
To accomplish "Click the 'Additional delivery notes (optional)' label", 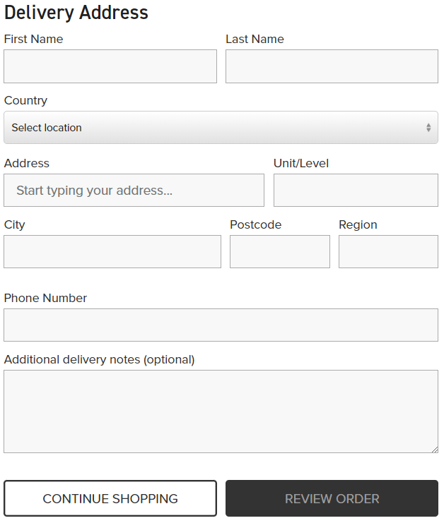I will [99, 360].
